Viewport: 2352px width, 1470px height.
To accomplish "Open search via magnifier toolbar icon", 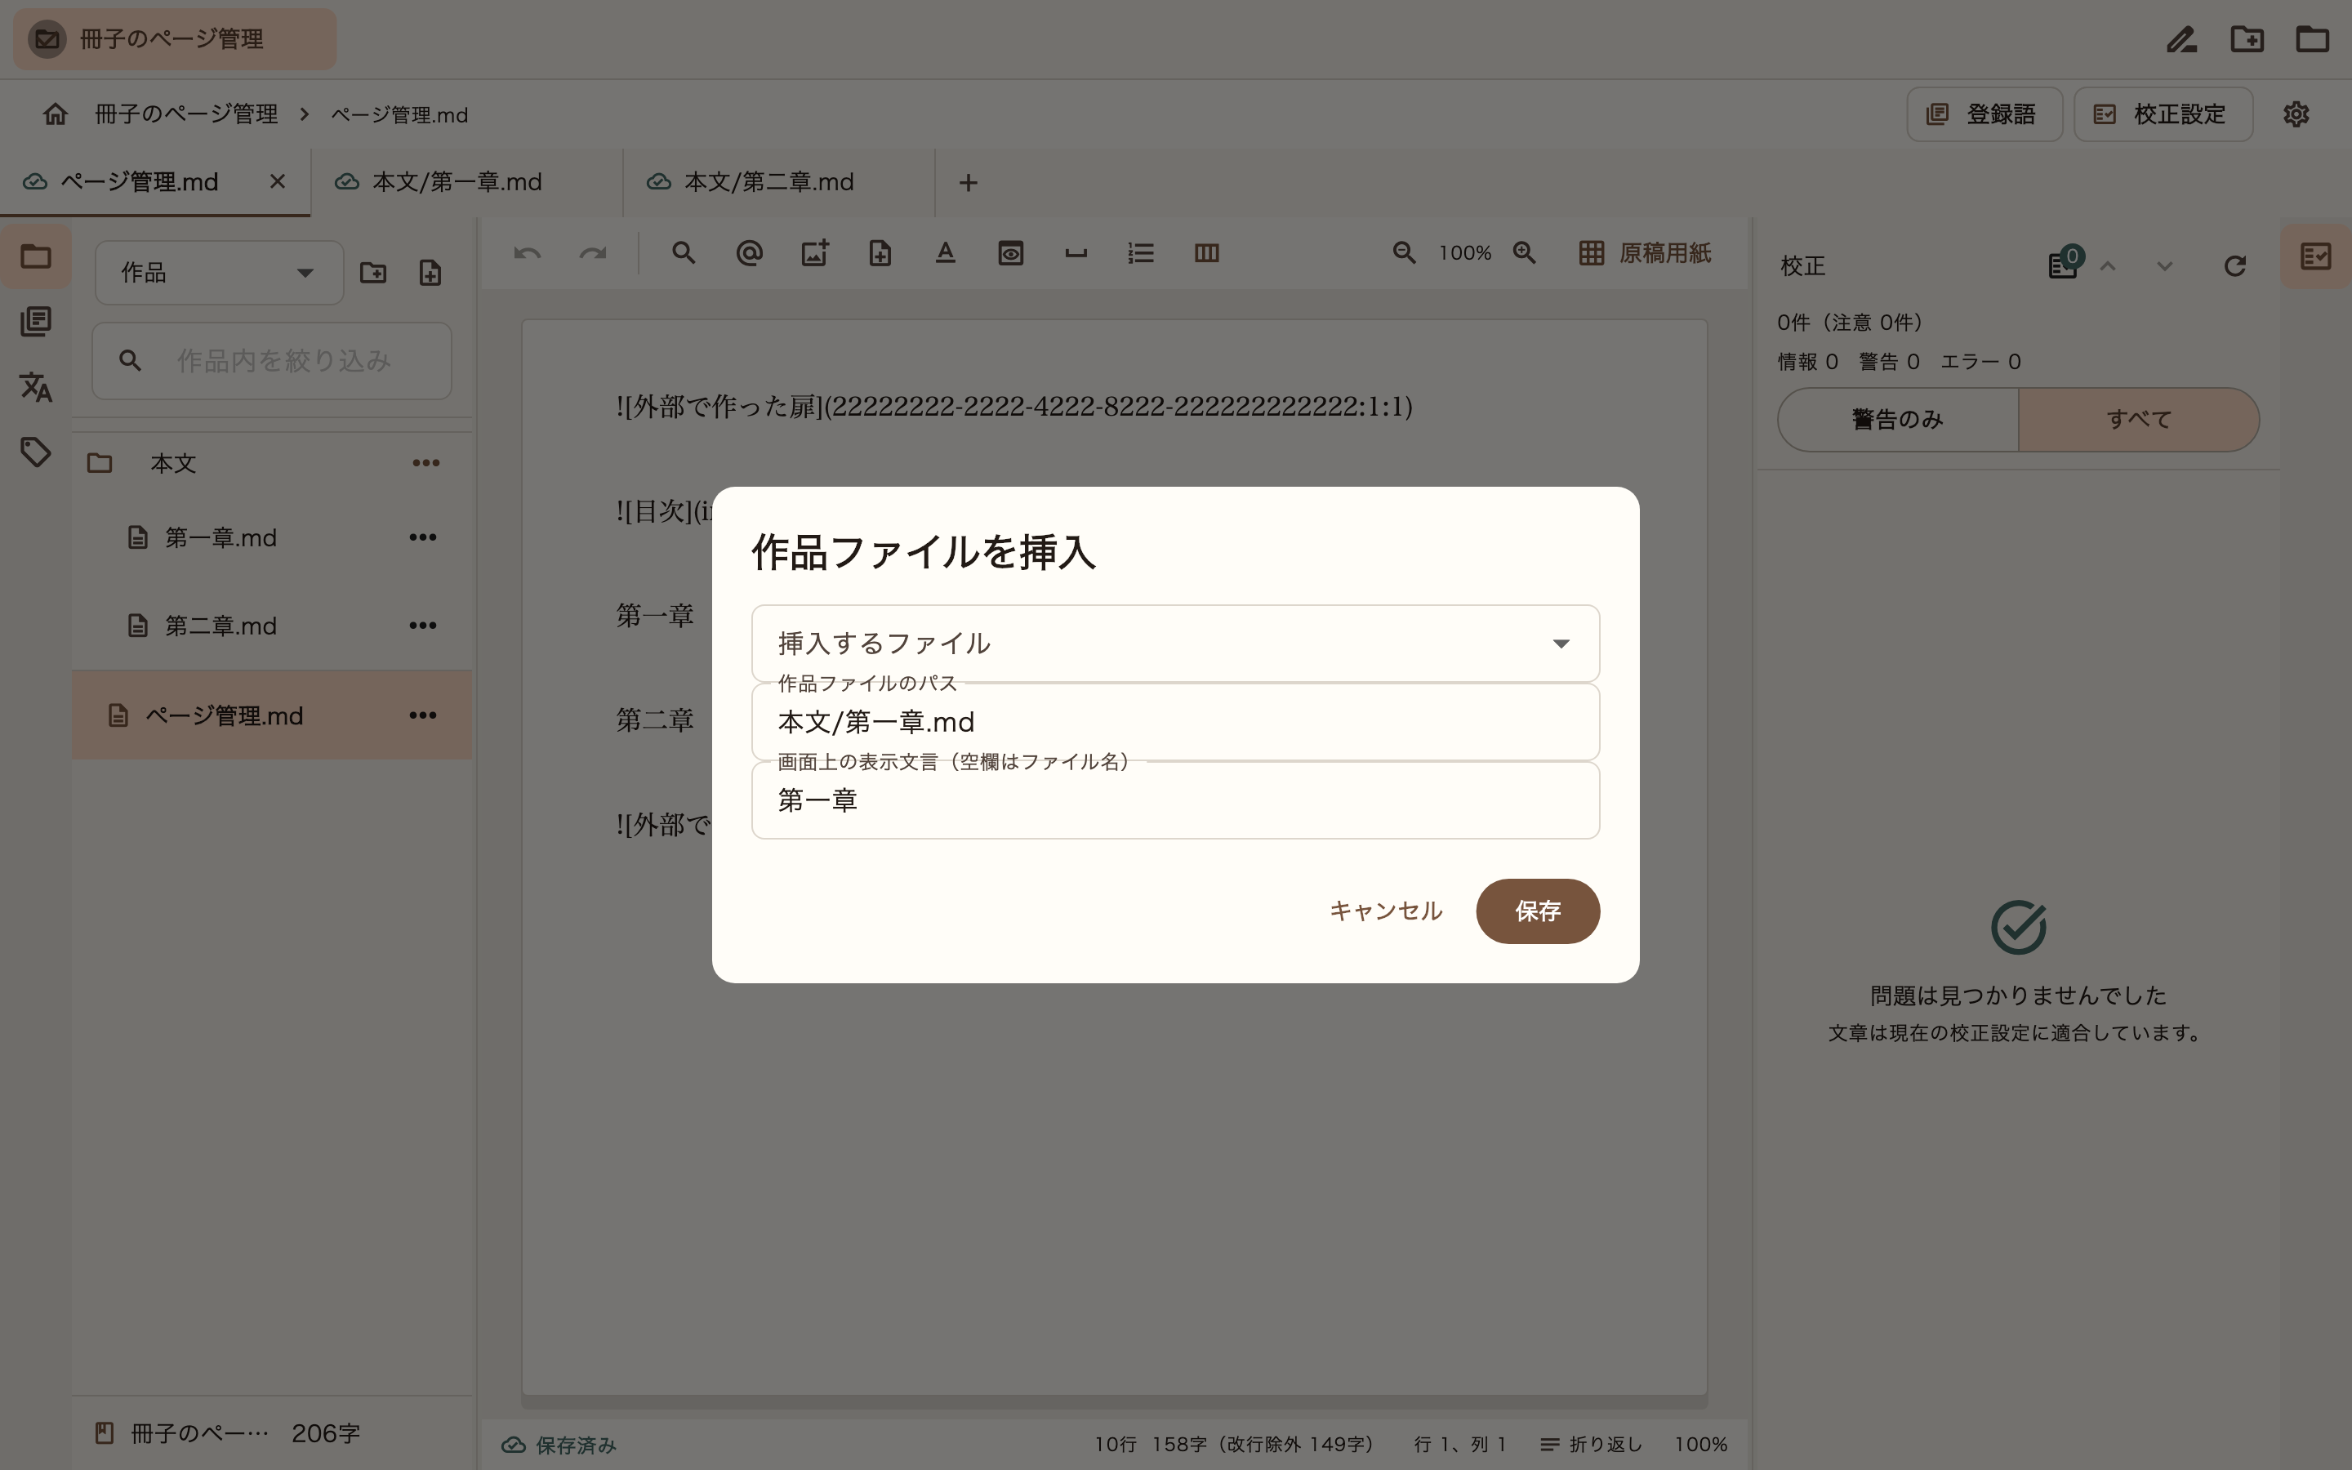I will tap(684, 254).
